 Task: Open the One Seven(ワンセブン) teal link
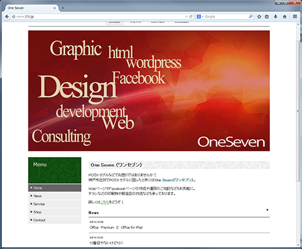174,180
